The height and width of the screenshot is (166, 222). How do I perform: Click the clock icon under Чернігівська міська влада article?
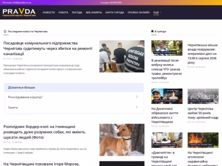[x=188, y=67]
